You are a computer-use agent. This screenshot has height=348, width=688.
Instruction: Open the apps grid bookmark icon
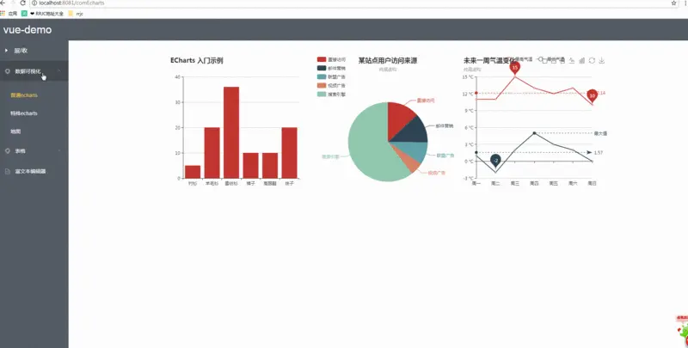(x=3, y=14)
